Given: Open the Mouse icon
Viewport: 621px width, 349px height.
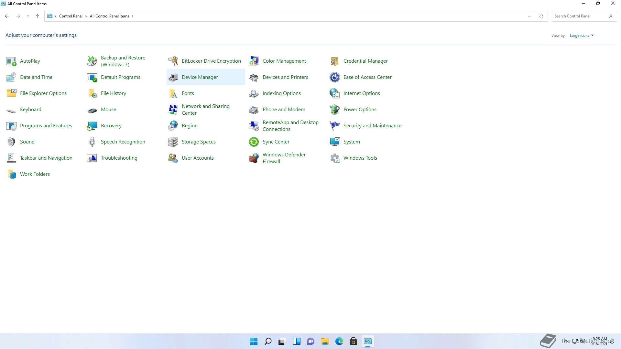Looking at the screenshot, I should 92,111.
